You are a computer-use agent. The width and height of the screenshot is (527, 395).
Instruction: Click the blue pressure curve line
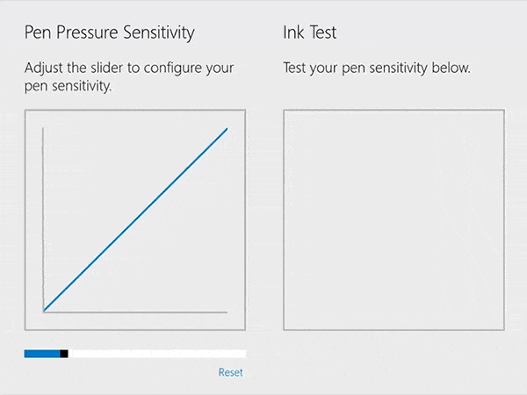tap(135, 219)
